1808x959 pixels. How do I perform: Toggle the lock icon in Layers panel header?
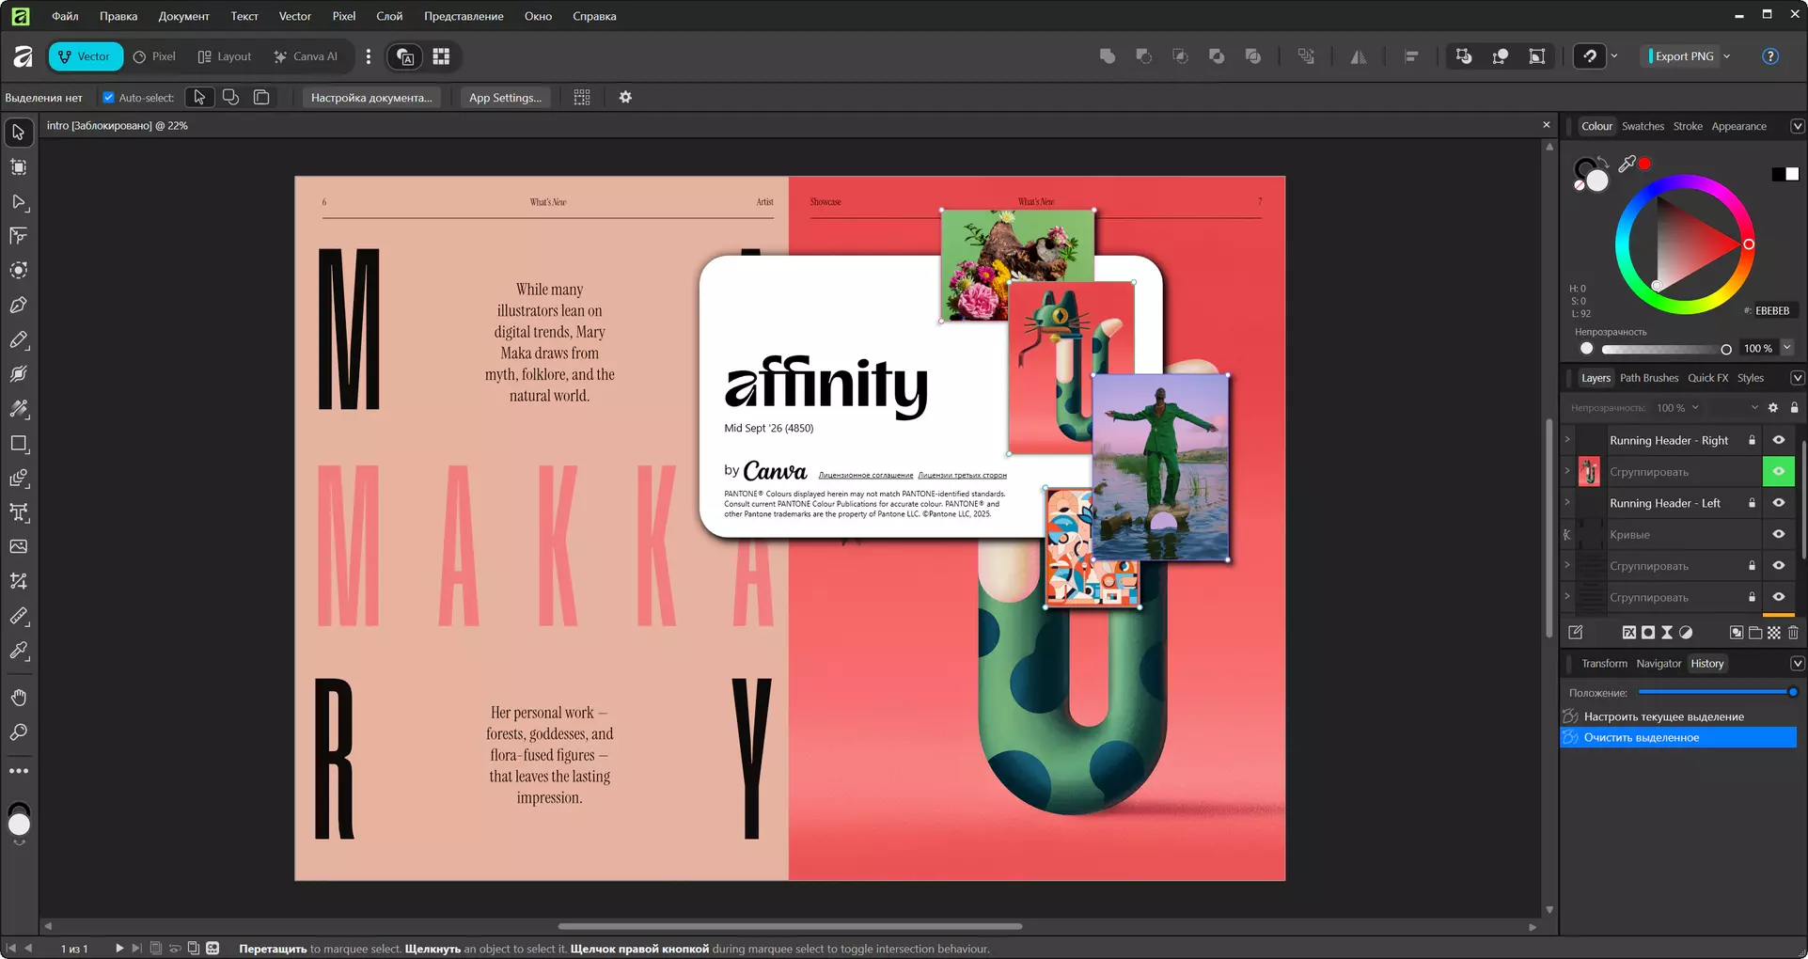click(x=1794, y=408)
